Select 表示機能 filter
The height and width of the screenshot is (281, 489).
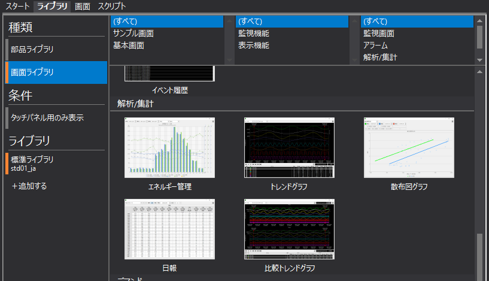292,46
